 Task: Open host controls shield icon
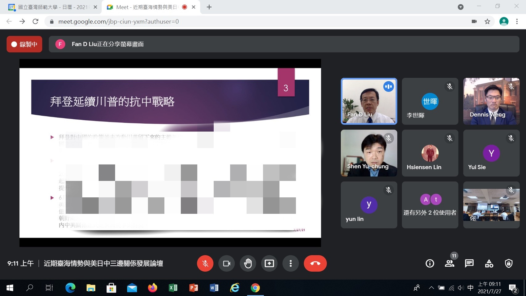pyautogui.click(x=508, y=263)
